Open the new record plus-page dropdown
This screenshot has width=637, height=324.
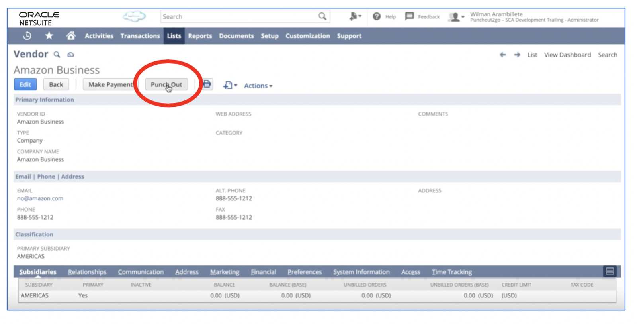click(x=230, y=85)
